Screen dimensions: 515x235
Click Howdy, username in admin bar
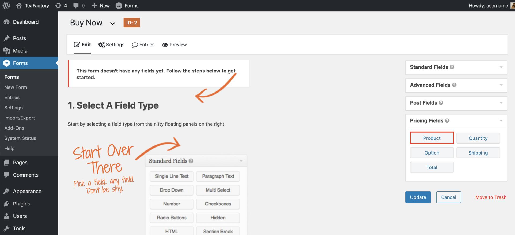click(x=488, y=6)
